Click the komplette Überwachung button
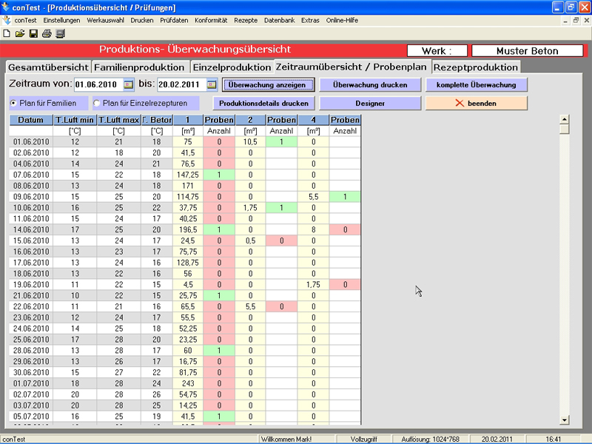Viewport: 592px width, 444px height. coord(476,84)
